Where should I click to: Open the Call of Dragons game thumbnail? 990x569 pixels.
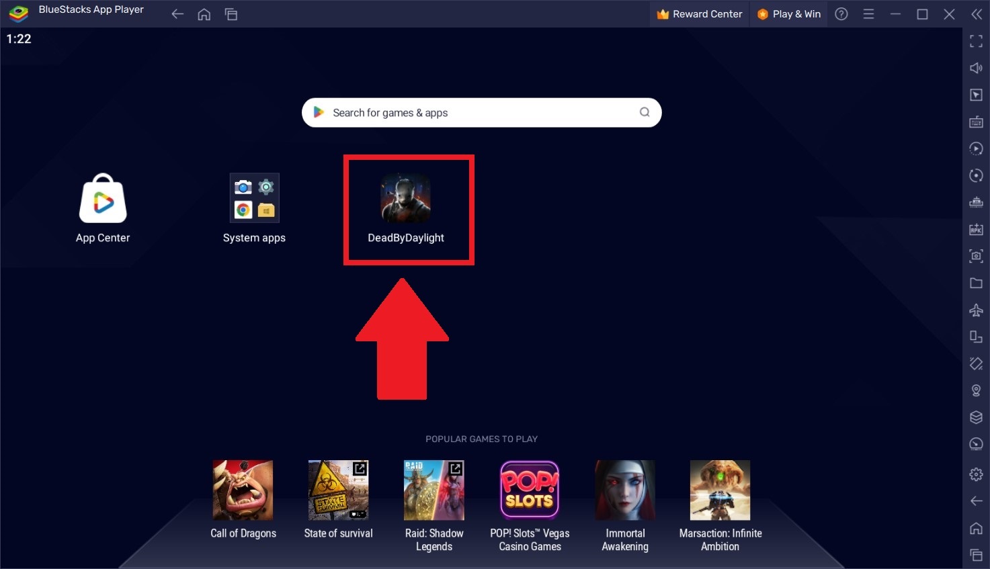[x=243, y=490]
